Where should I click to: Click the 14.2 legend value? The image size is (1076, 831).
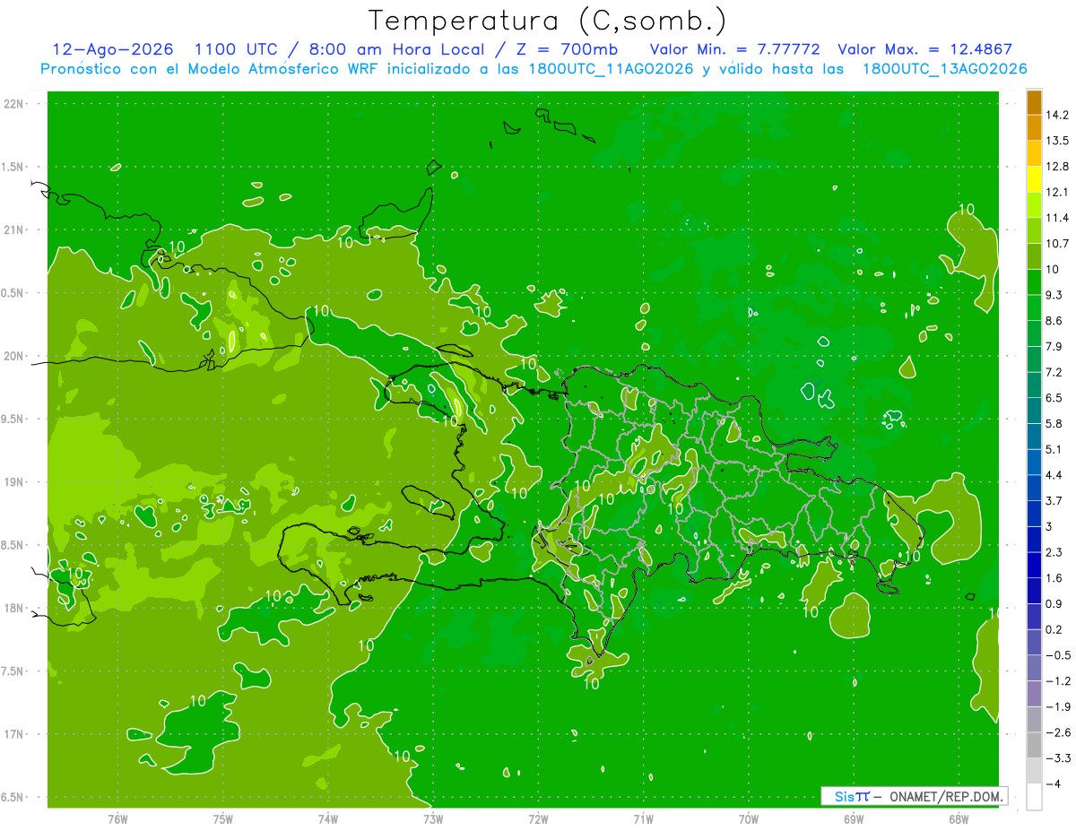click(1059, 115)
